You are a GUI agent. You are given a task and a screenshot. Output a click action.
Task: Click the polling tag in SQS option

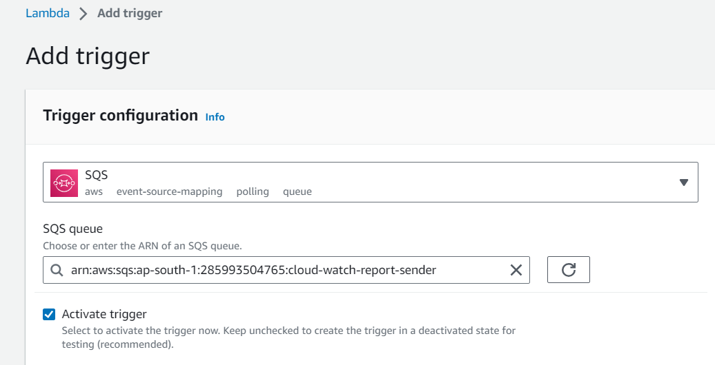tap(253, 191)
